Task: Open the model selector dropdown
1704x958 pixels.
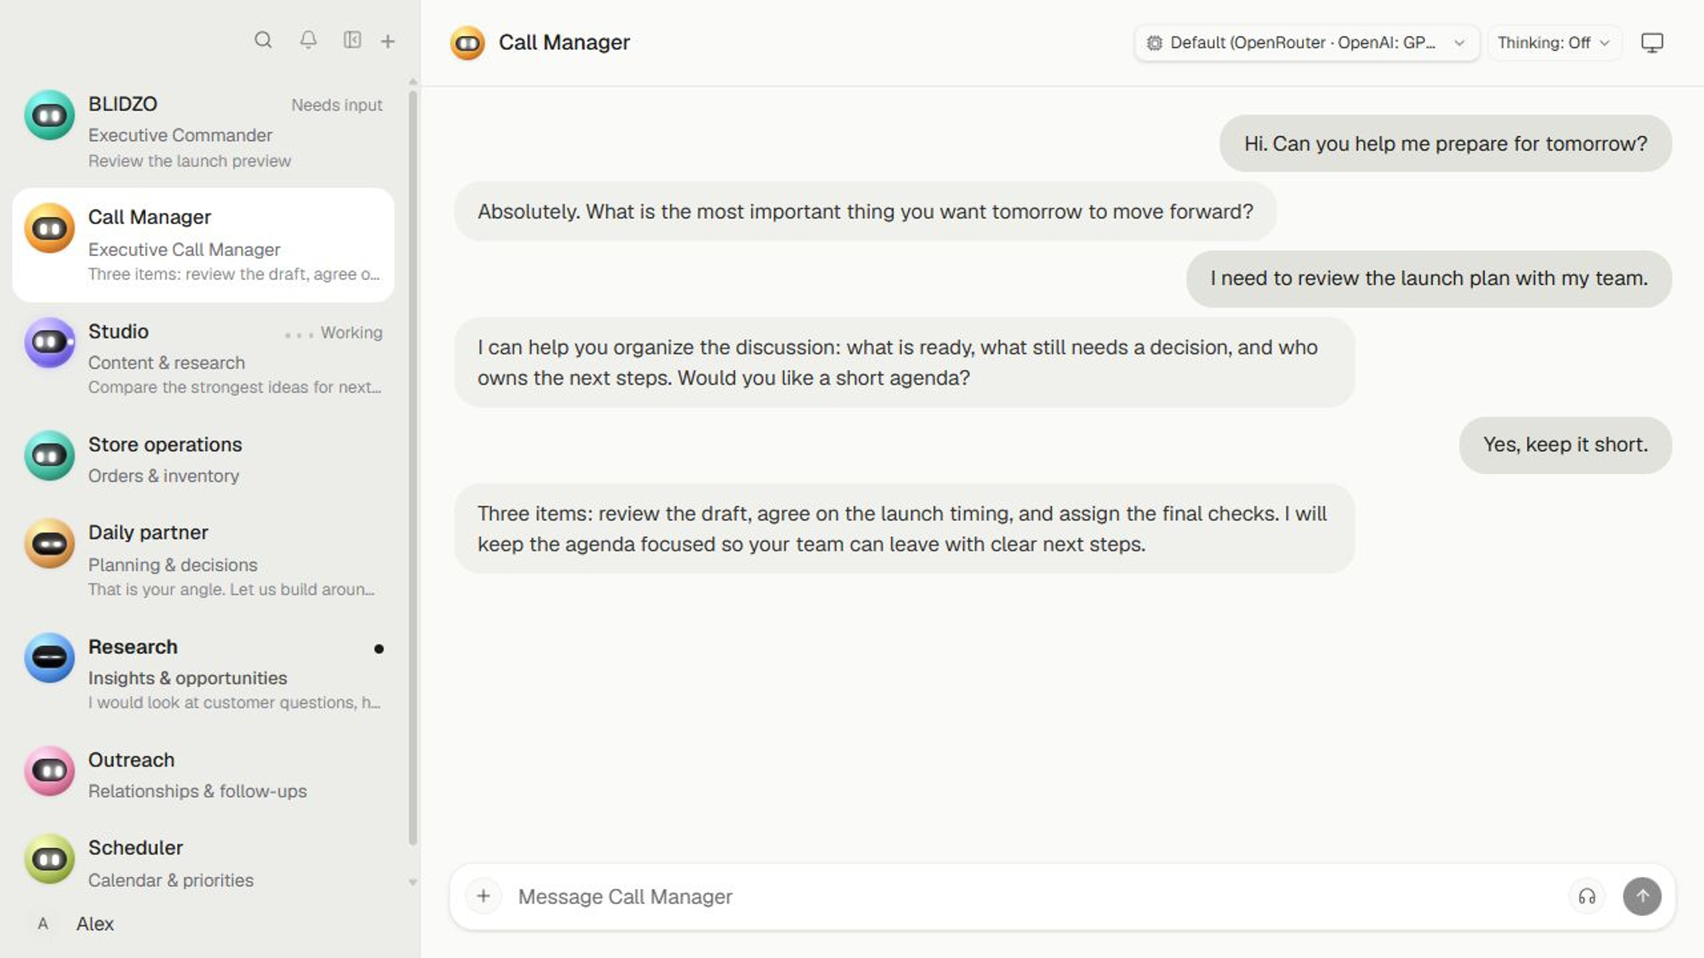Action: pyautogui.click(x=1307, y=43)
